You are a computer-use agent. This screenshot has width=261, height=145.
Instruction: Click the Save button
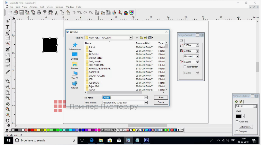pyautogui.click(x=161, y=98)
